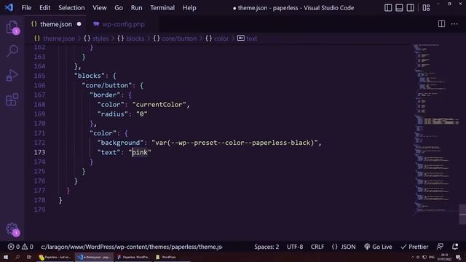Click line number 173 in gutter
Viewport: 466px width, 262px height.
click(x=39, y=152)
